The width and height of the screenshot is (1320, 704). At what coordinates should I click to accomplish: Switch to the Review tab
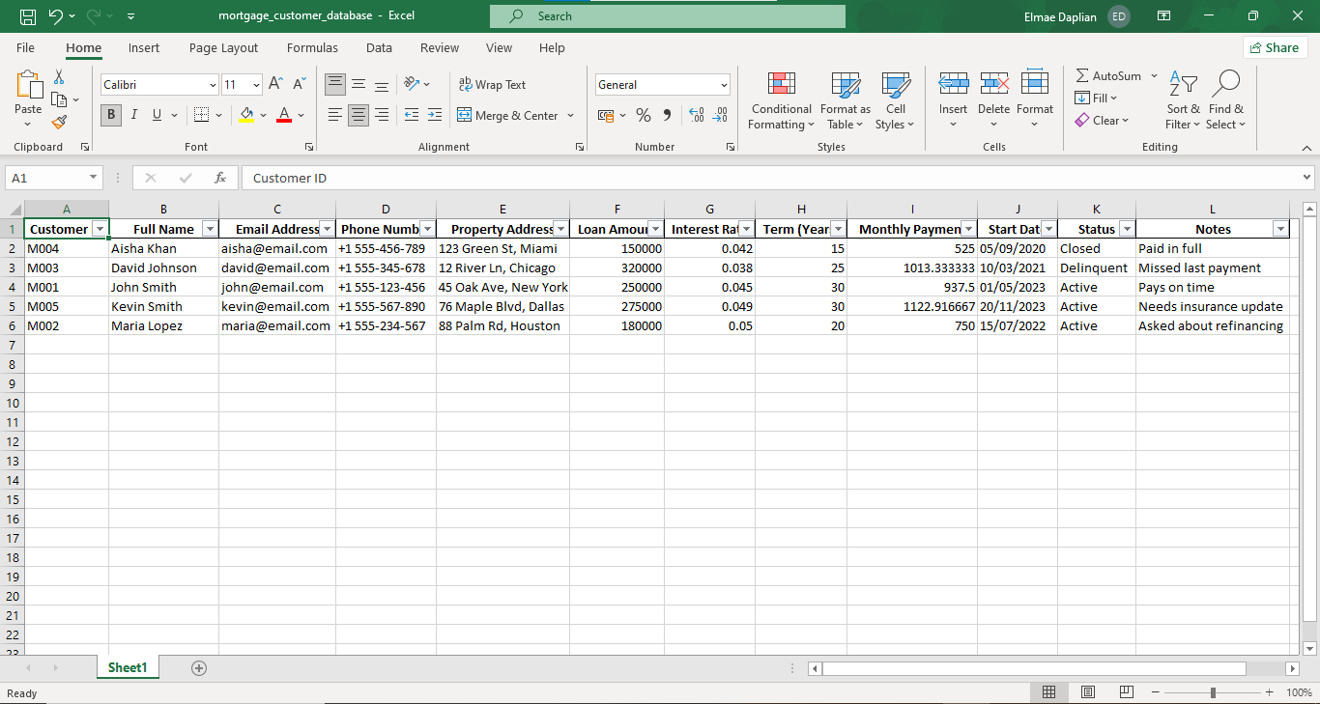(x=440, y=47)
